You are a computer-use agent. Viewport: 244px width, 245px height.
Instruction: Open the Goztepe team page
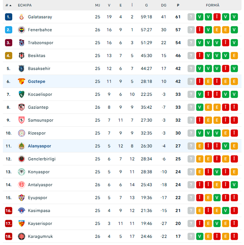[x=37, y=81]
